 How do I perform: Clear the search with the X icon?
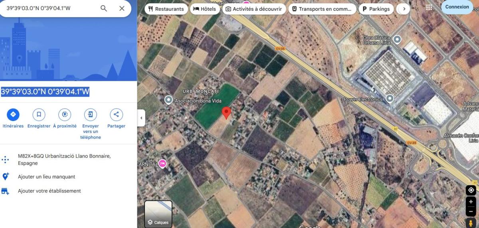[x=122, y=8]
